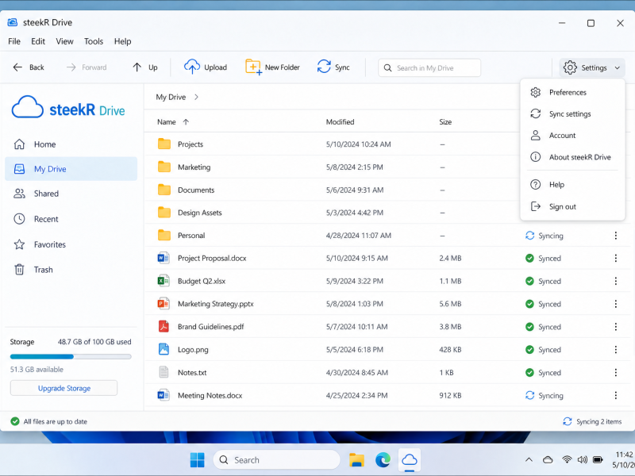
Task: Collapse the Settings dropdown button
Action: pyautogui.click(x=592, y=67)
